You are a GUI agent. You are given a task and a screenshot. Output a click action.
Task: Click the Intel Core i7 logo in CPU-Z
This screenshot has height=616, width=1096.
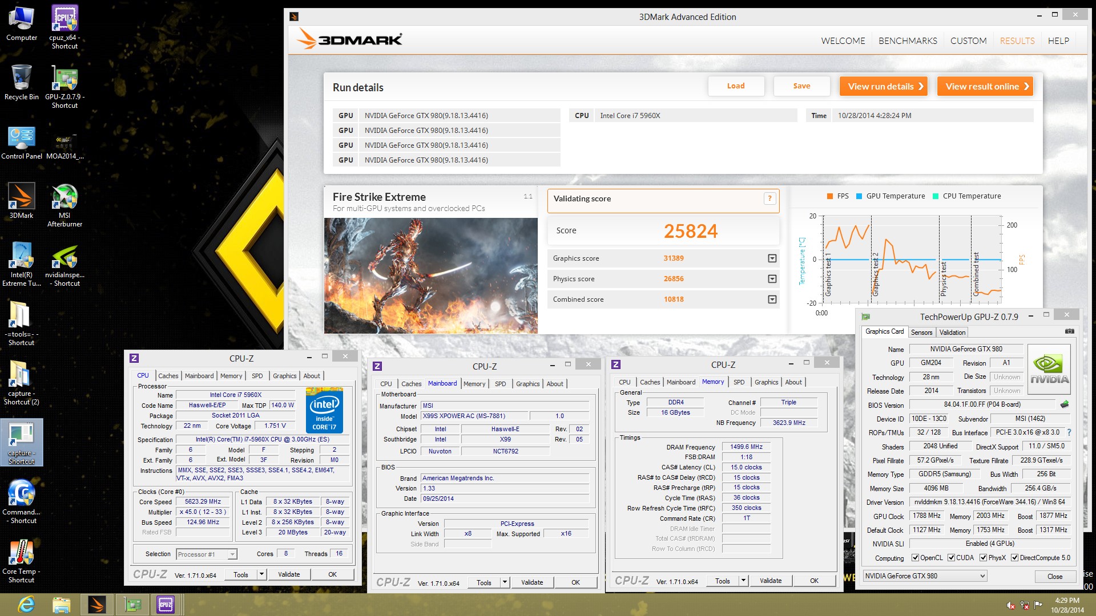click(324, 411)
